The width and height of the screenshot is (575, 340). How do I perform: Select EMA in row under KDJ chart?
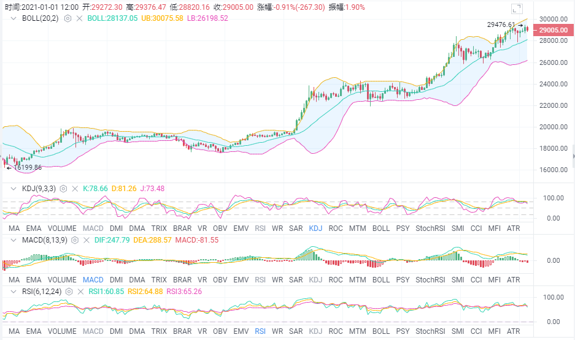34,229
